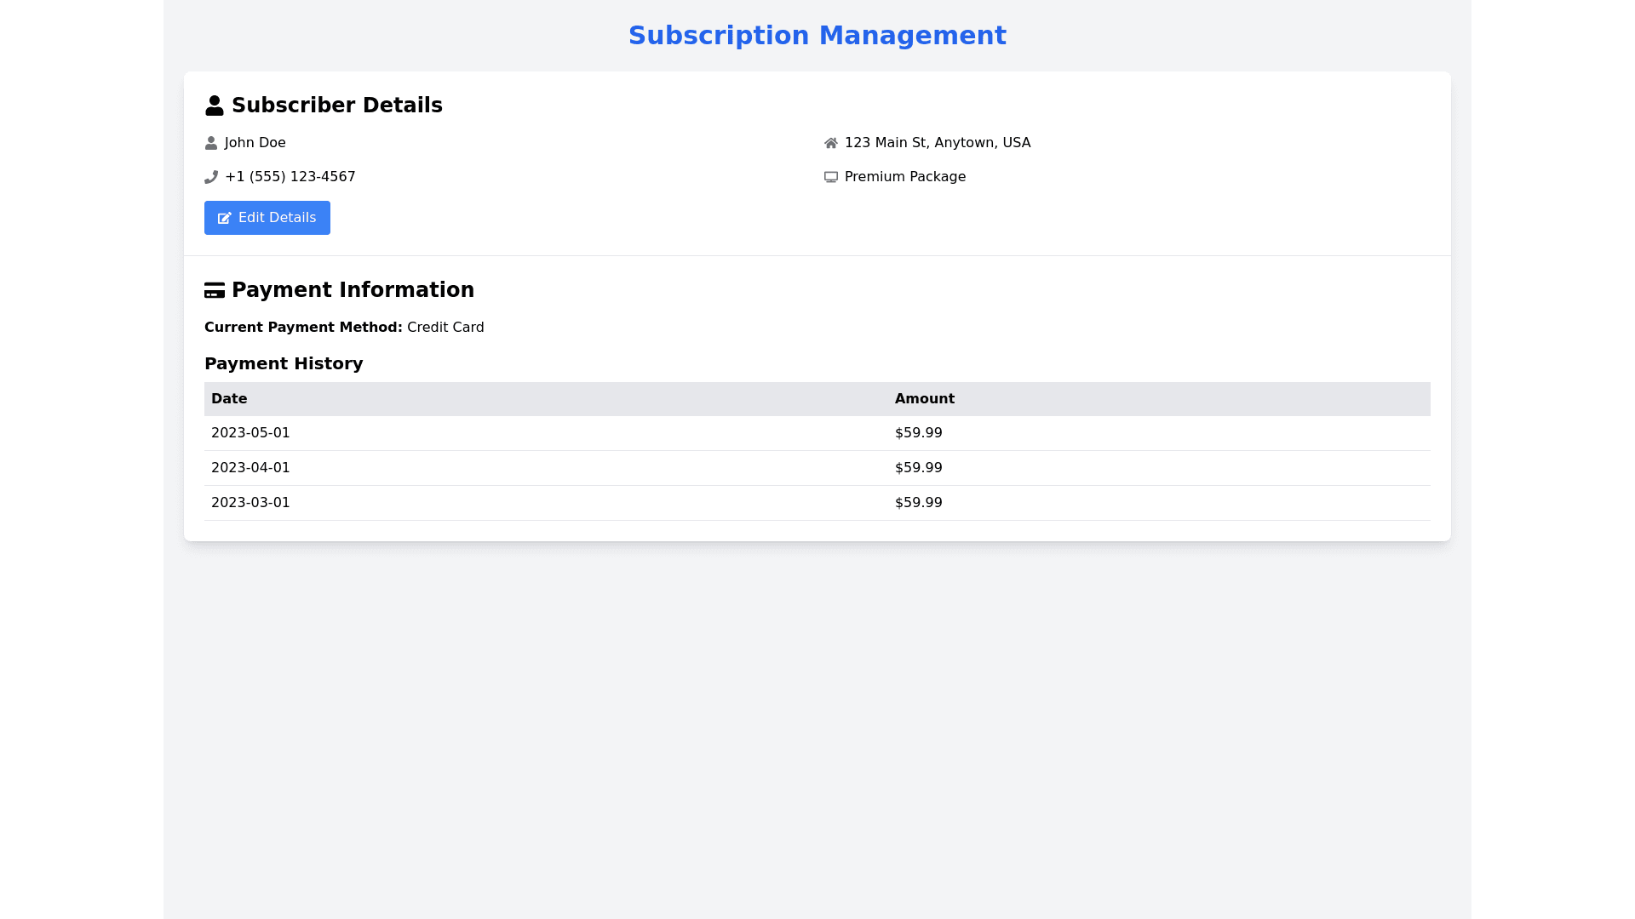This screenshot has height=919, width=1635.
Task: Click the small person icon next to John Doe
Action: click(211, 143)
